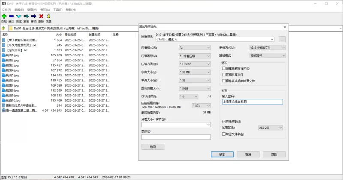Click the folder icon inside address bar

click(11, 28)
